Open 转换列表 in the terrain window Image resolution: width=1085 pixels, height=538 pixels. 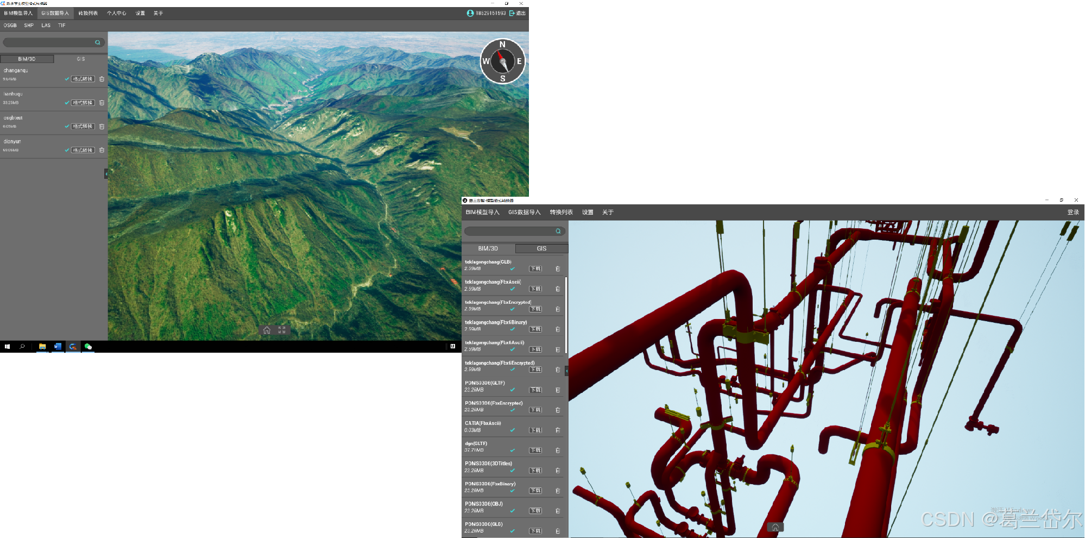click(88, 13)
